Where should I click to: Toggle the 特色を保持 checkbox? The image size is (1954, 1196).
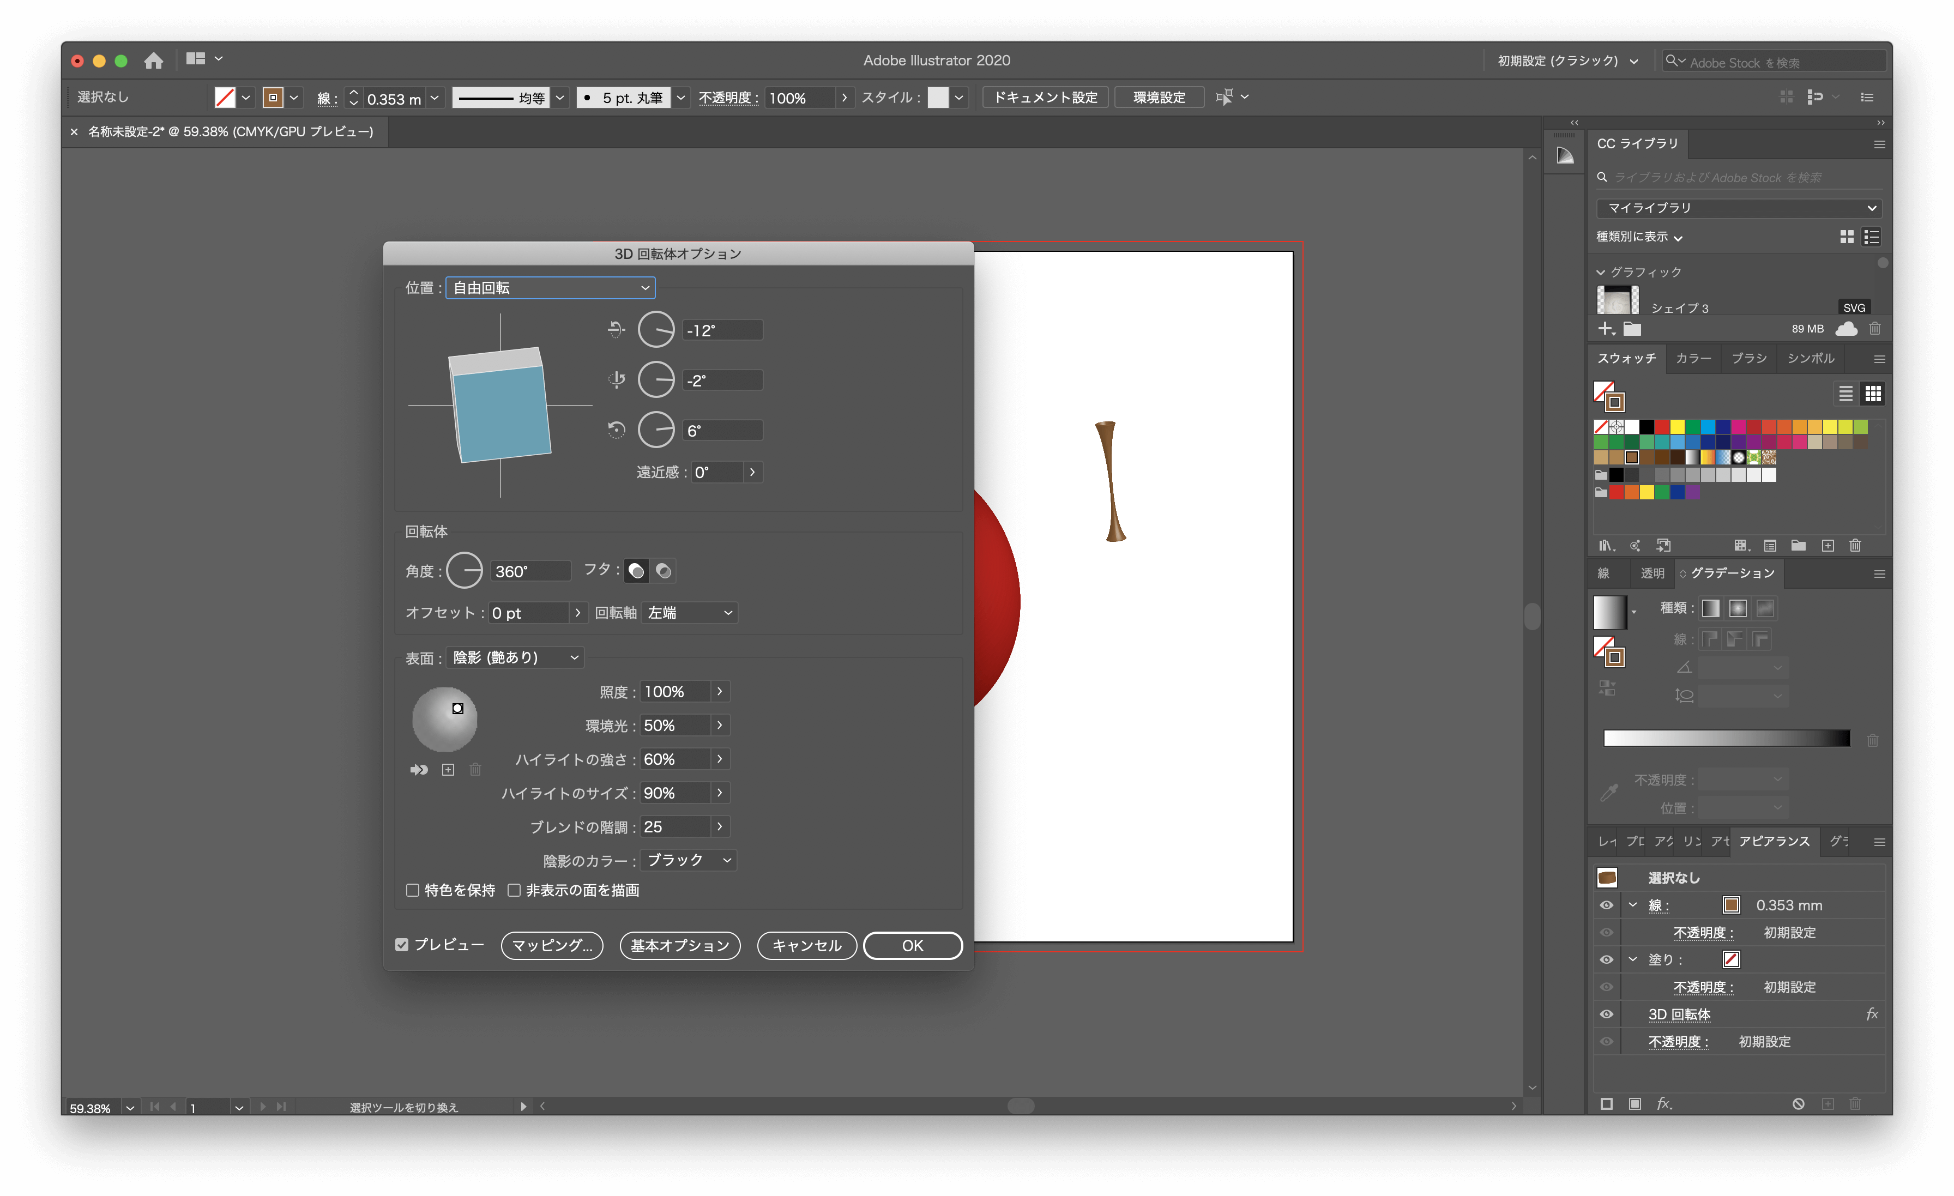(x=413, y=889)
